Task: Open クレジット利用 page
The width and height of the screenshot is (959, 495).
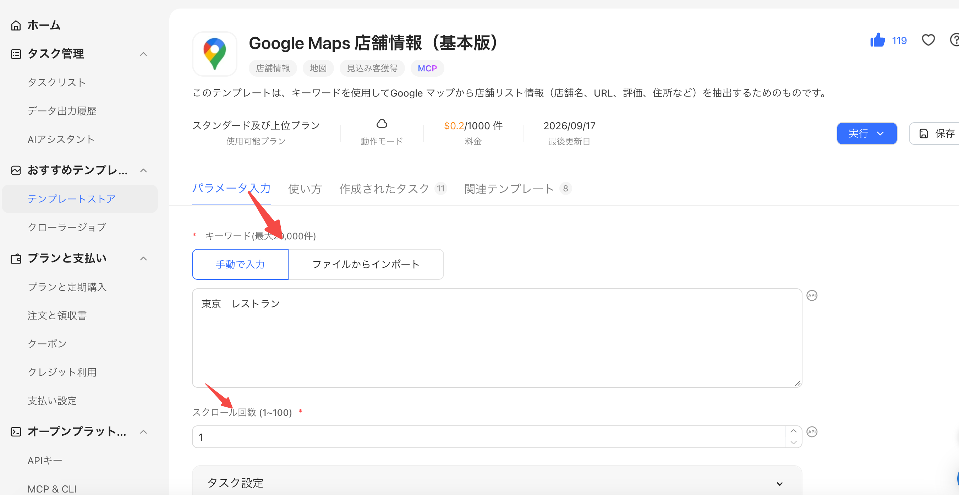Action: tap(62, 372)
